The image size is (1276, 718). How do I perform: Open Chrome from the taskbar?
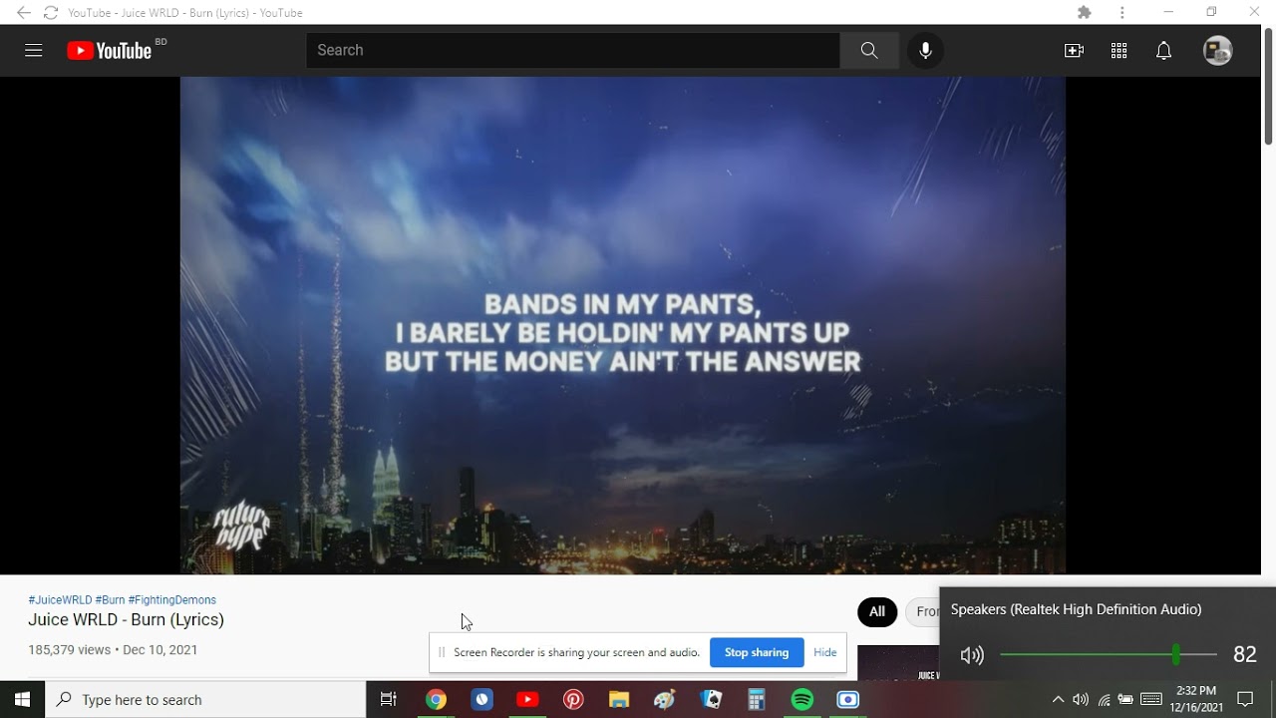coord(436,699)
